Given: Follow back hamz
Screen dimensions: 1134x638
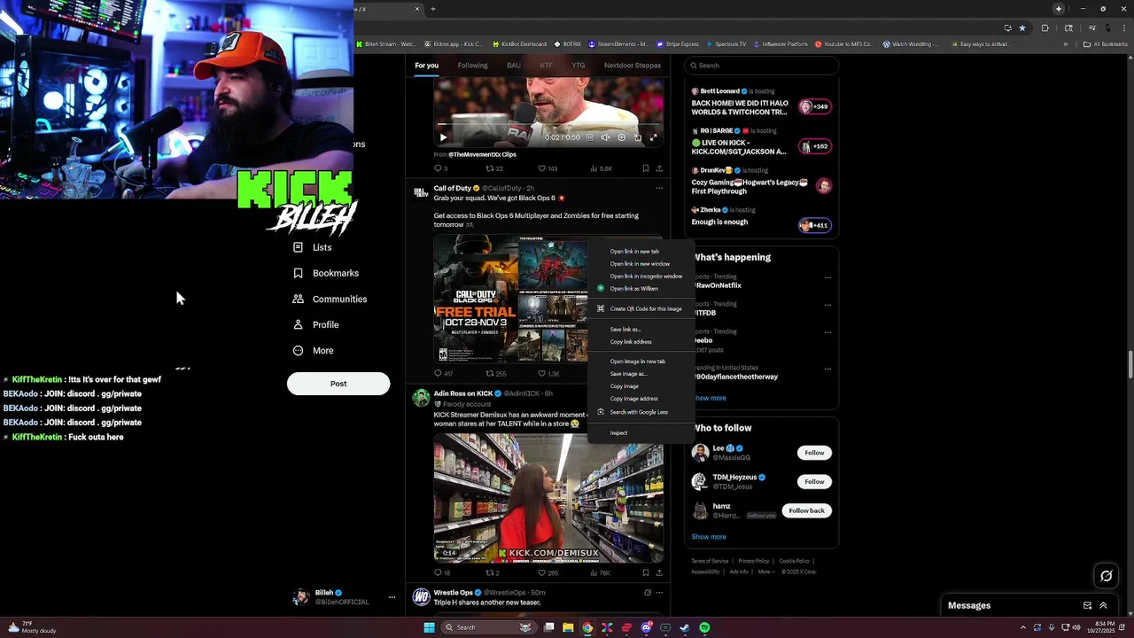Looking at the screenshot, I should pyautogui.click(x=806, y=510).
